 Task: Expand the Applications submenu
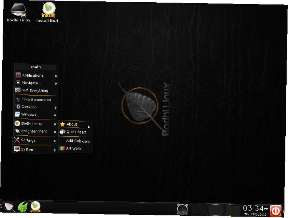(x=36, y=75)
